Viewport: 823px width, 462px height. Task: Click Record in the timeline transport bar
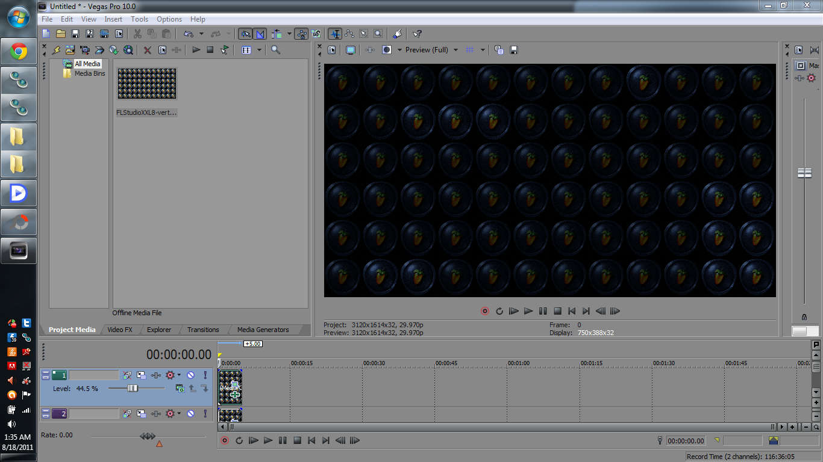tap(225, 440)
